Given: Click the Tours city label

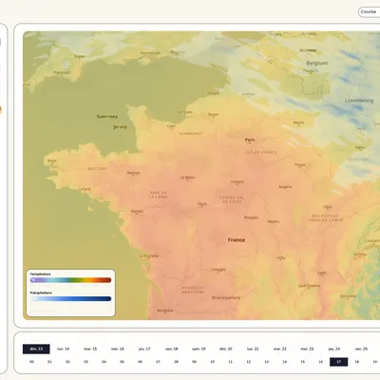Looking at the screenshot, I should [x=202, y=204].
